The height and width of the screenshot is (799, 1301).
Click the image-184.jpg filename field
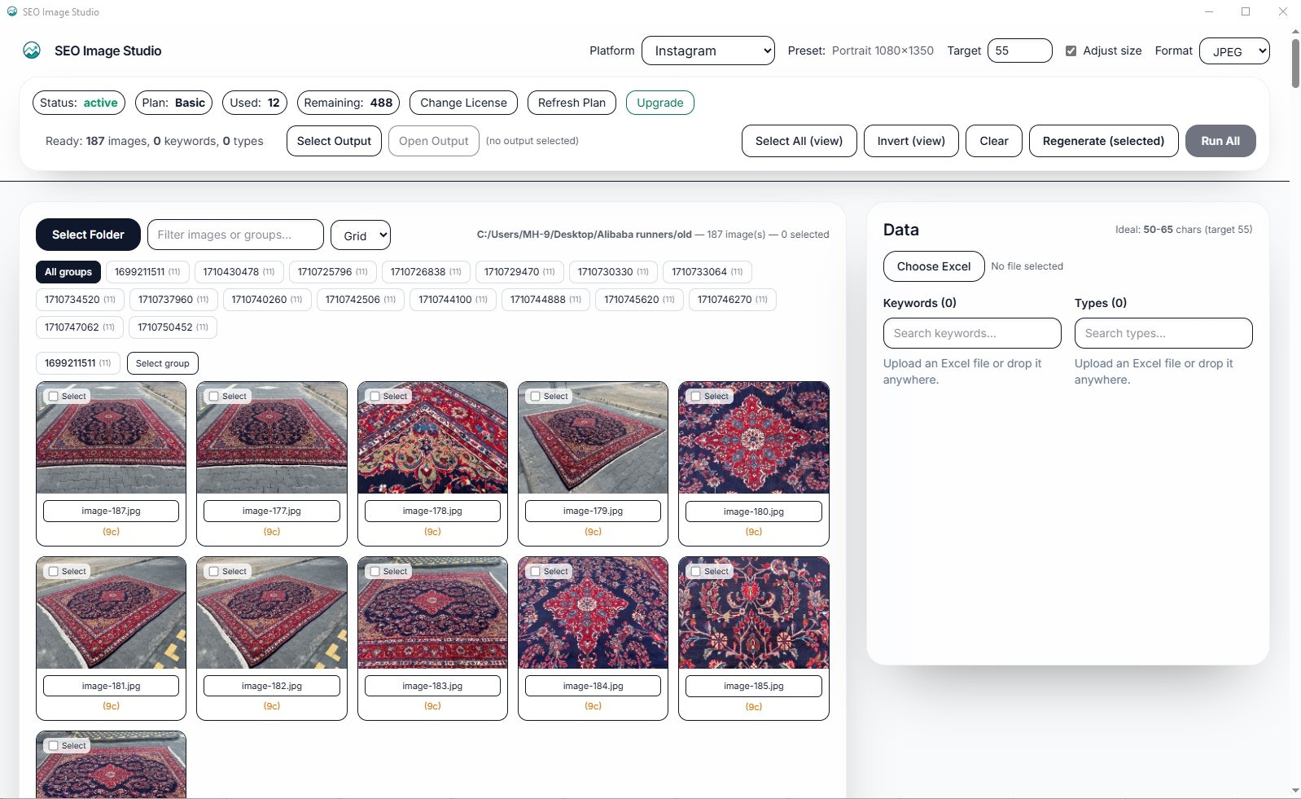(593, 687)
